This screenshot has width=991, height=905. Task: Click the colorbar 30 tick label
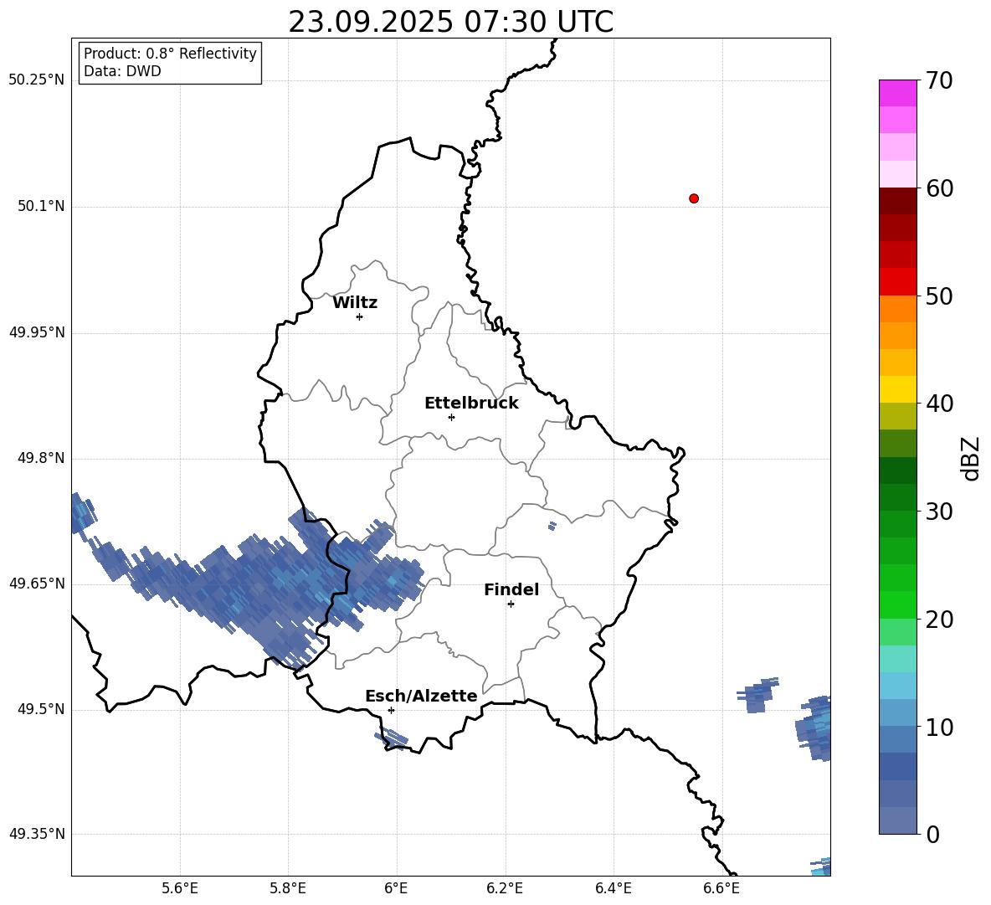click(939, 512)
